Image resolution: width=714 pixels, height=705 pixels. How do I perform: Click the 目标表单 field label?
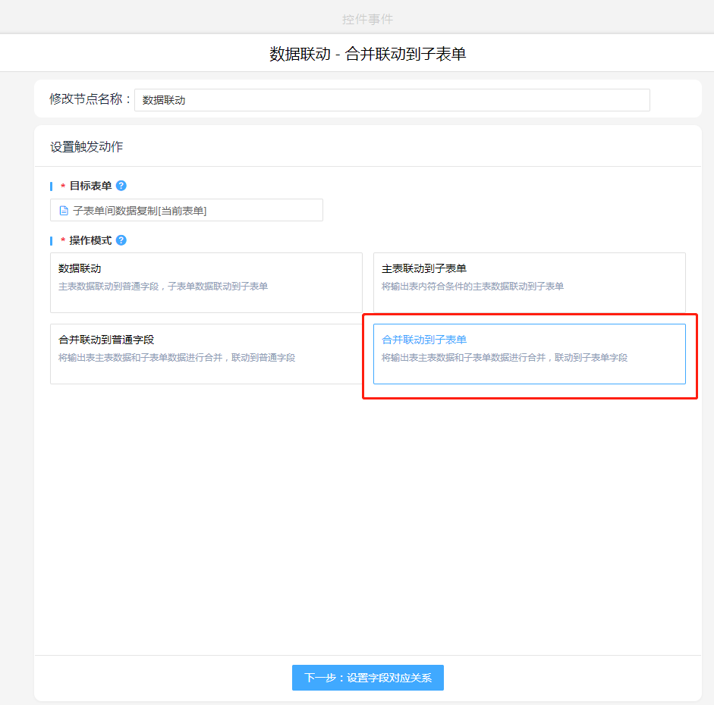(x=90, y=186)
